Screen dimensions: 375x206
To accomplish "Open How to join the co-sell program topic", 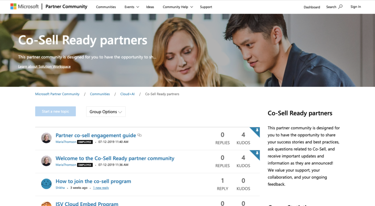I will coord(93,181).
